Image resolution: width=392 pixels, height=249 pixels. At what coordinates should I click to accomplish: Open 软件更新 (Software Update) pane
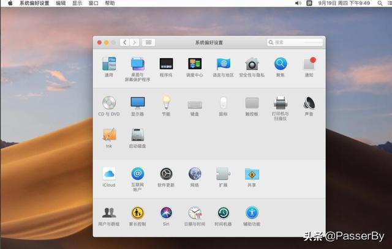tap(166, 177)
